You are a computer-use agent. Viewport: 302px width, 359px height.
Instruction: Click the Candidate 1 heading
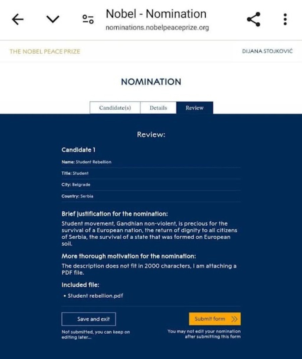pos(78,150)
